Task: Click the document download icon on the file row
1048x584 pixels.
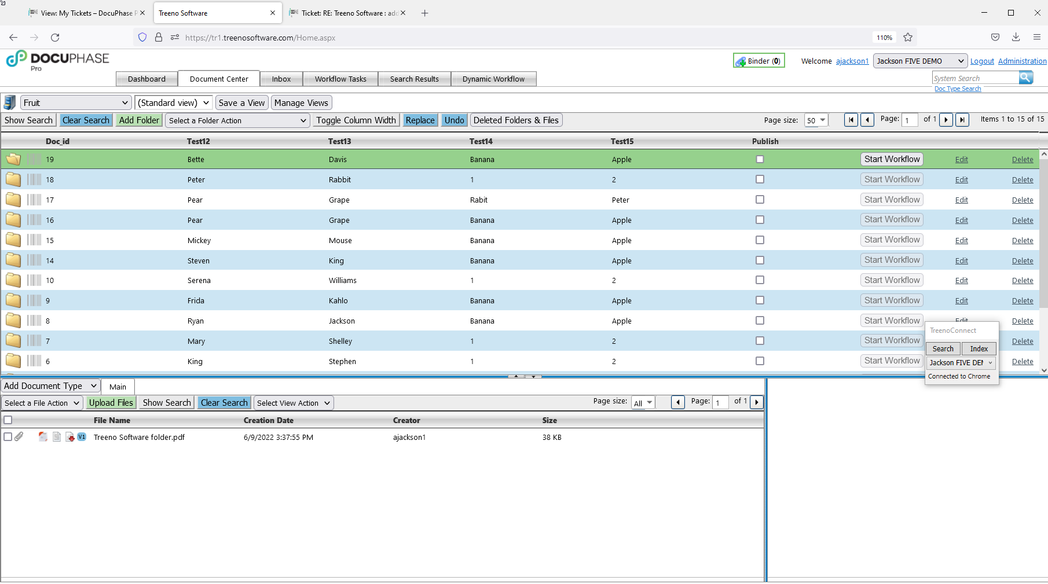Action: click(x=69, y=437)
